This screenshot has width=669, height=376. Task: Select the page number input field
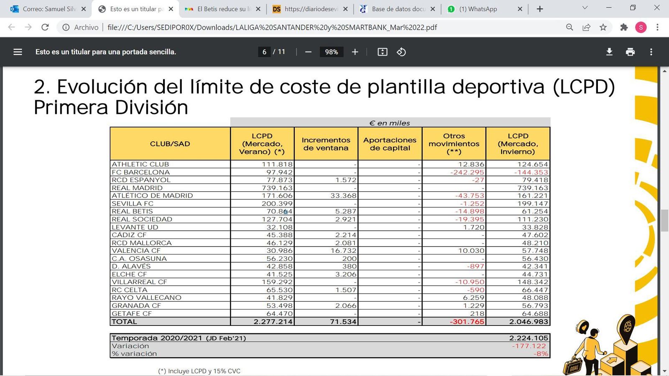264,52
